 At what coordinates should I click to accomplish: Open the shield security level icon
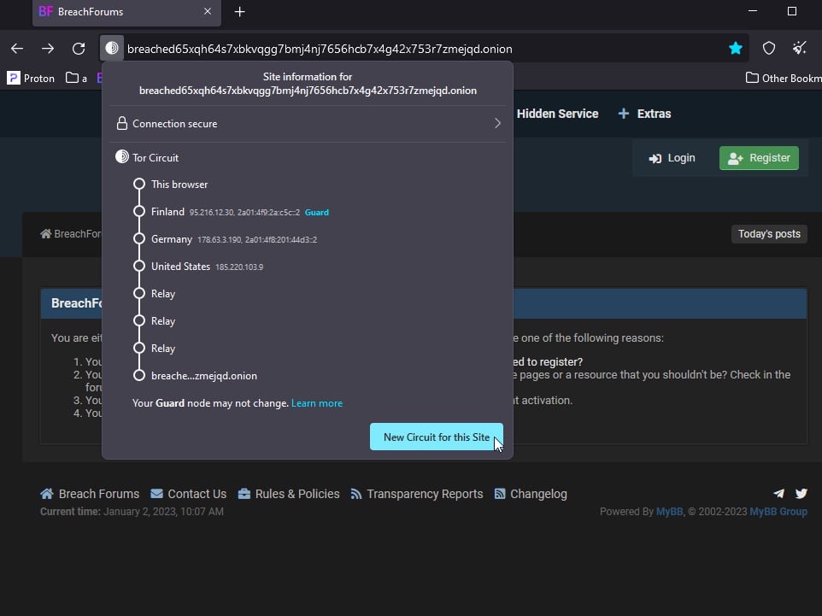click(x=768, y=48)
